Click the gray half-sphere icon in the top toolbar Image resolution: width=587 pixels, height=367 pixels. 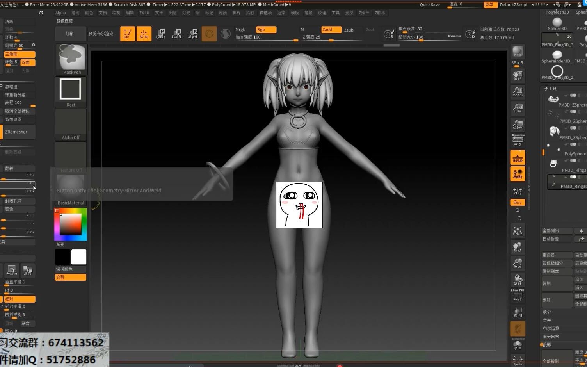point(226,34)
